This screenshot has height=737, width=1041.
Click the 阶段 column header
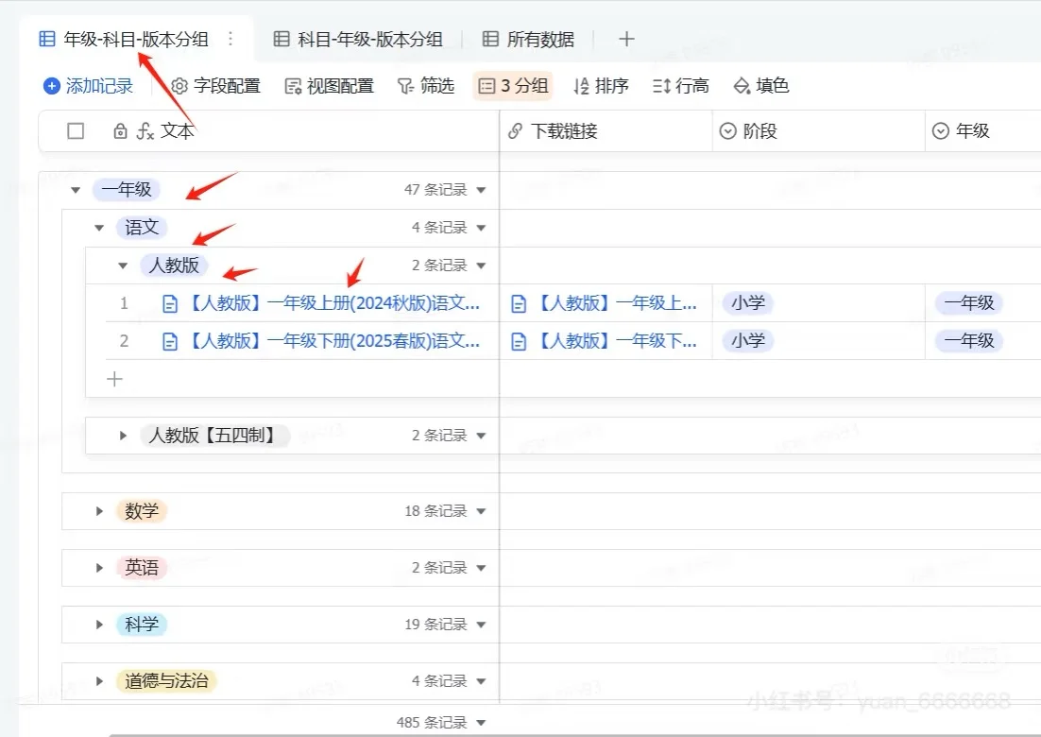click(x=819, y=130)
